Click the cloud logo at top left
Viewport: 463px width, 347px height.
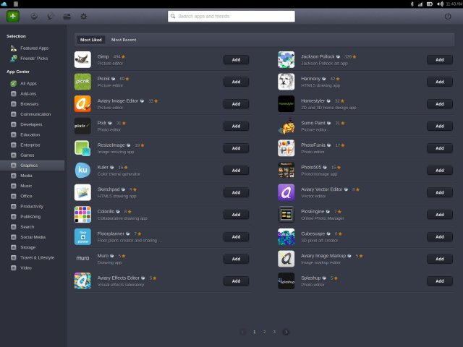pos(4,4)
